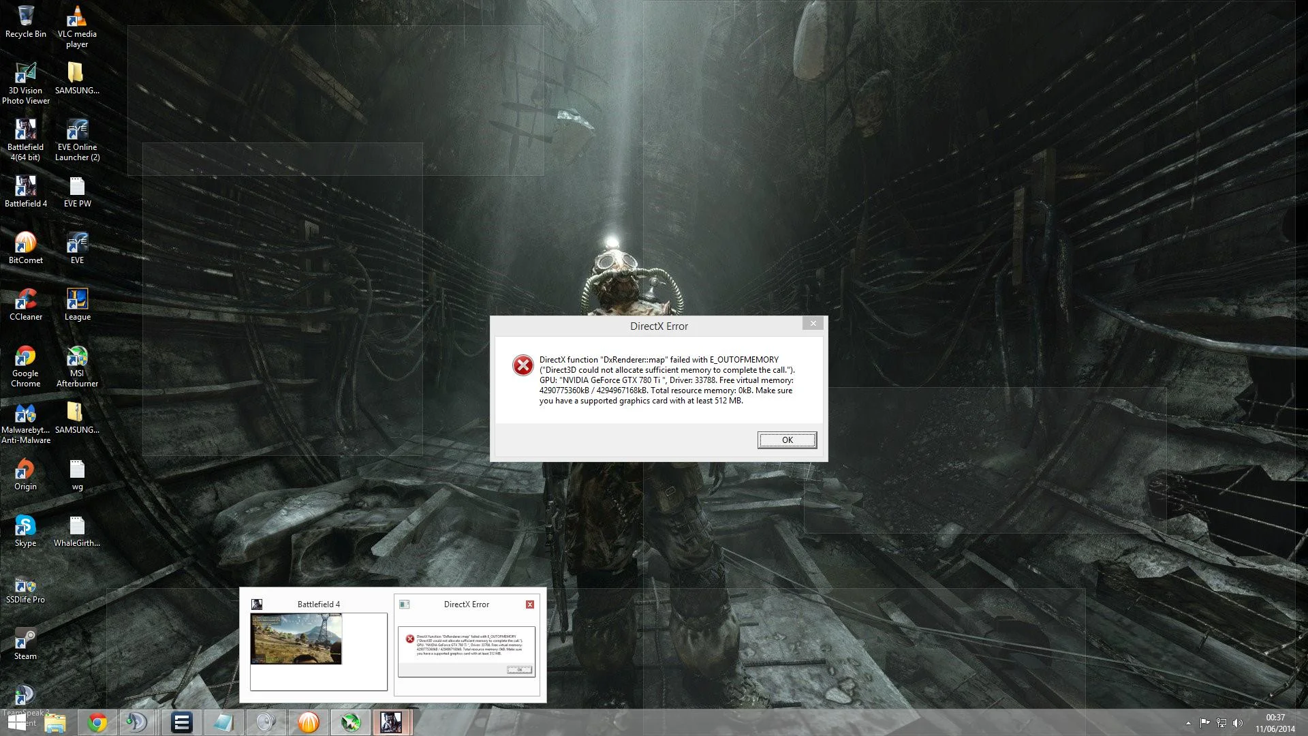Select the Battlefield 4 taskbar button
The width and height of the screenshot is (1308, 736).
[392, 722]
